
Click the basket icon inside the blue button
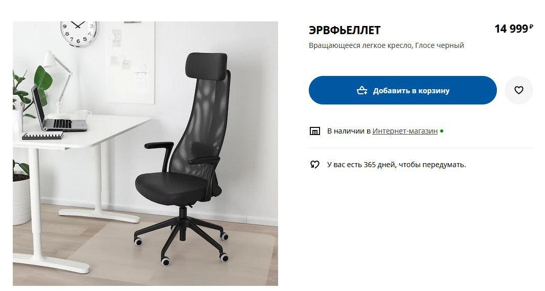[362, 90]
